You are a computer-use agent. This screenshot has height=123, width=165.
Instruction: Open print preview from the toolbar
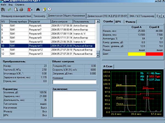click(x=16, y=10)
